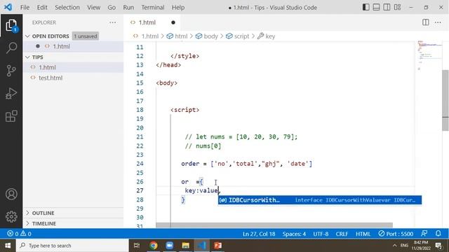
Task: Click the editor horizontal scrollbar
Action: point(274,225)
